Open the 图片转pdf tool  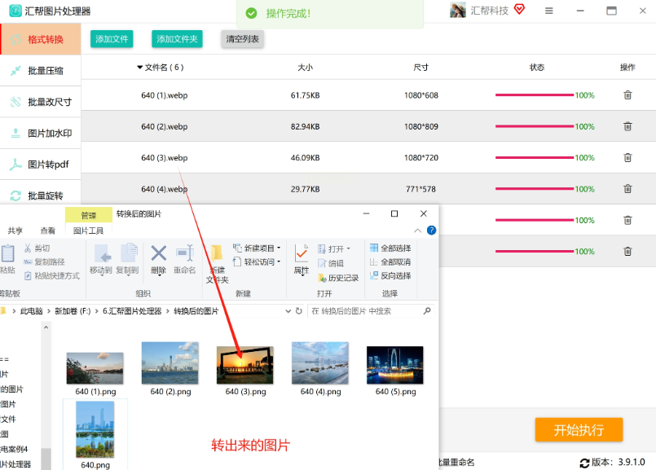(x=45, y=165)
